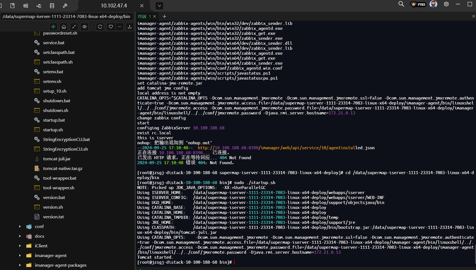The image size is (476, 270).
Task: Click the 10.100.188.68 ZabbixServer IP text
Action: pos(209,128)
